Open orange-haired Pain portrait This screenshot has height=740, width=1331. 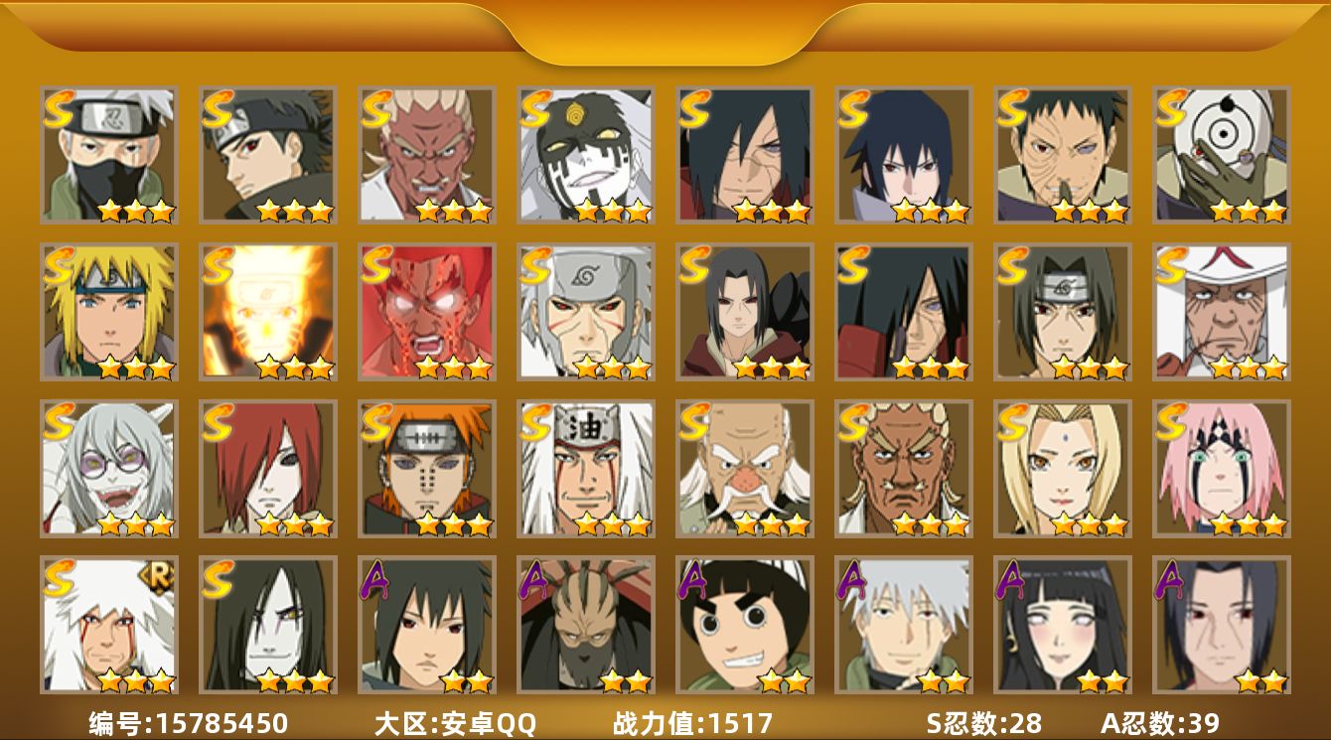(426, 469)
